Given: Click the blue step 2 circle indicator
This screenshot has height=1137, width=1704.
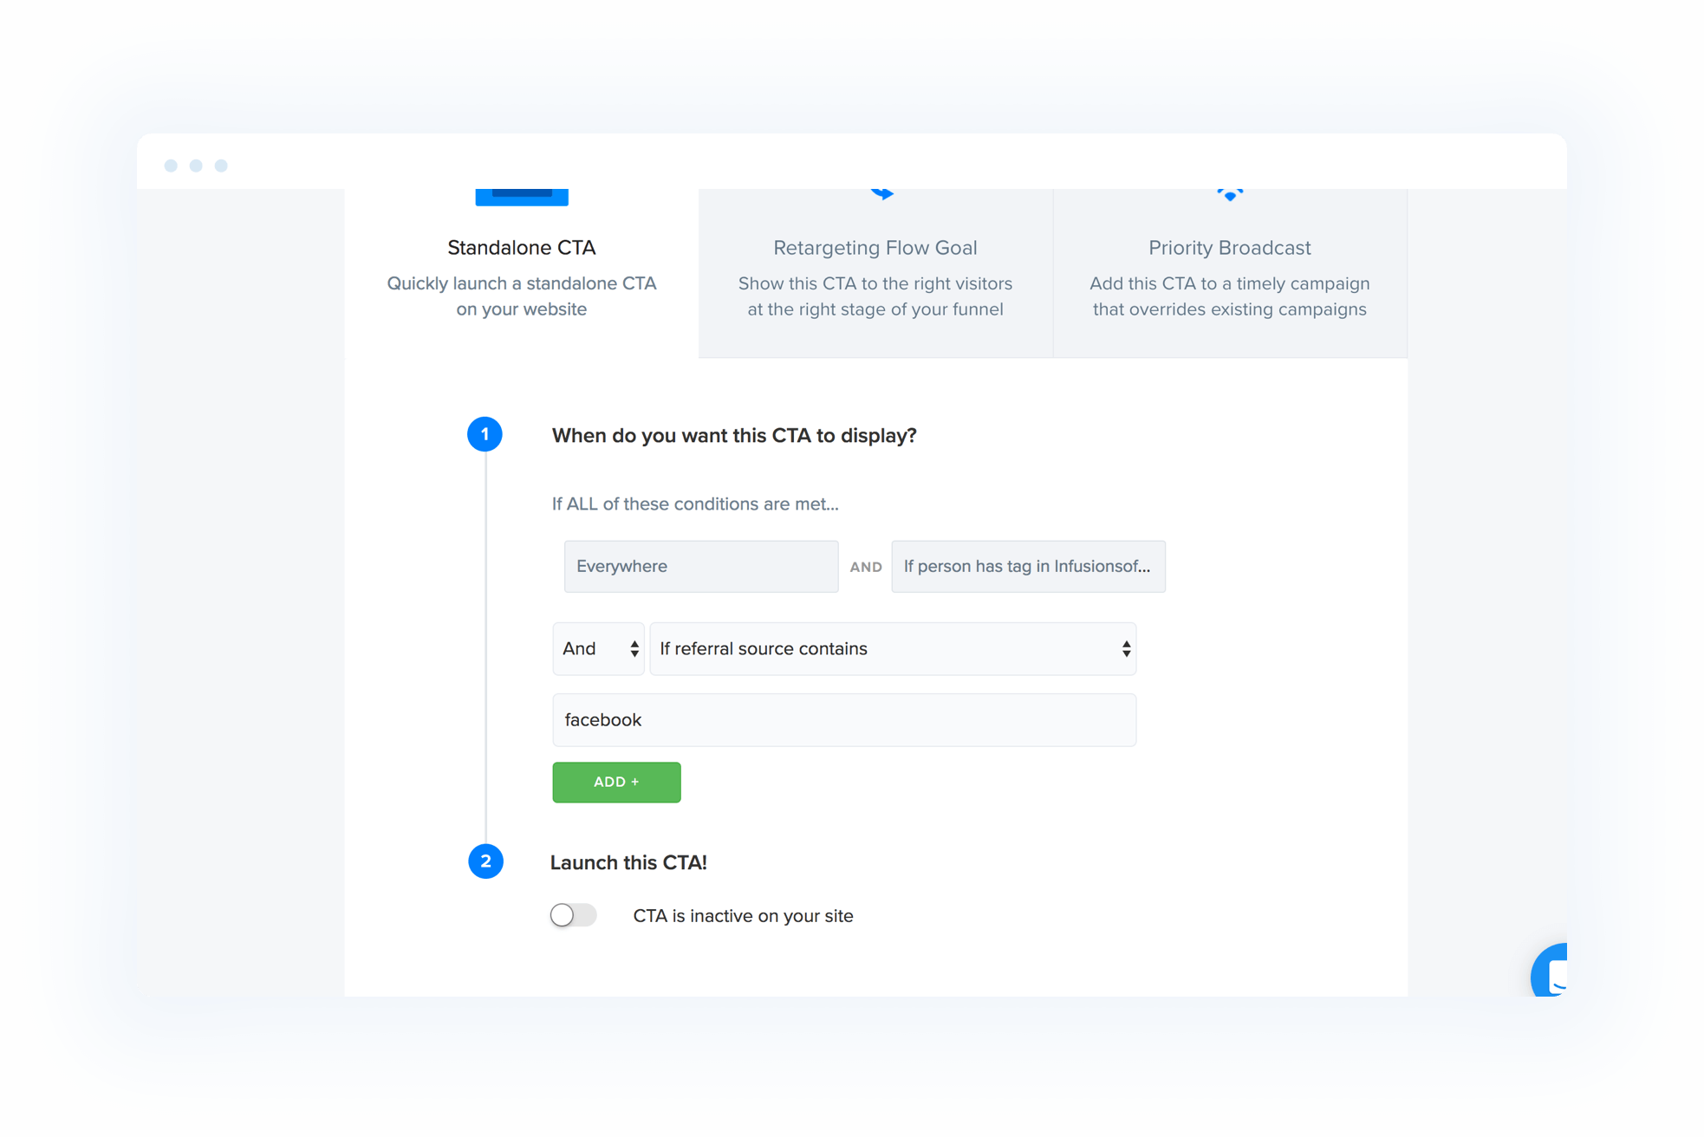Looking at the screenshot, I should click(x=485, y=861).
